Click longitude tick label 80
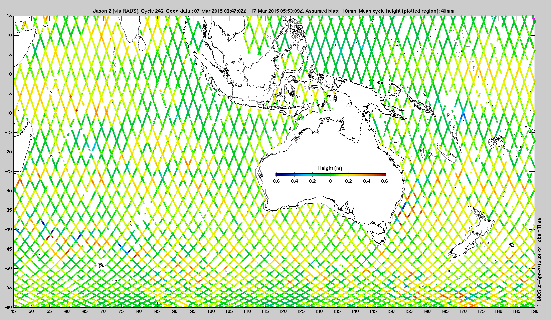The image size is (551, 320). tap(139, 311)
